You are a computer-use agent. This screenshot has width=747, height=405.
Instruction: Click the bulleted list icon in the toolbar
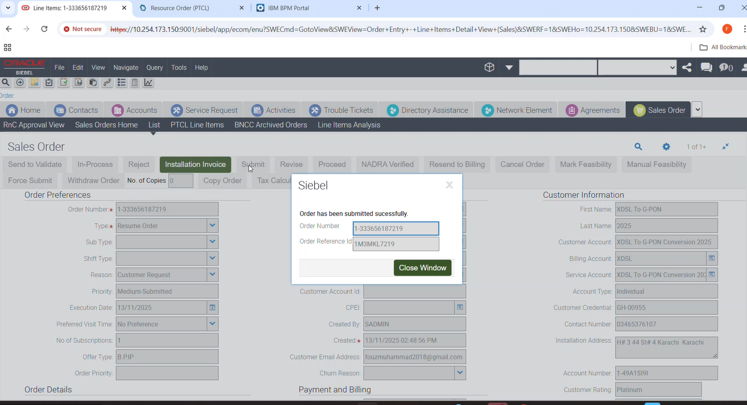tap(122, 83)
